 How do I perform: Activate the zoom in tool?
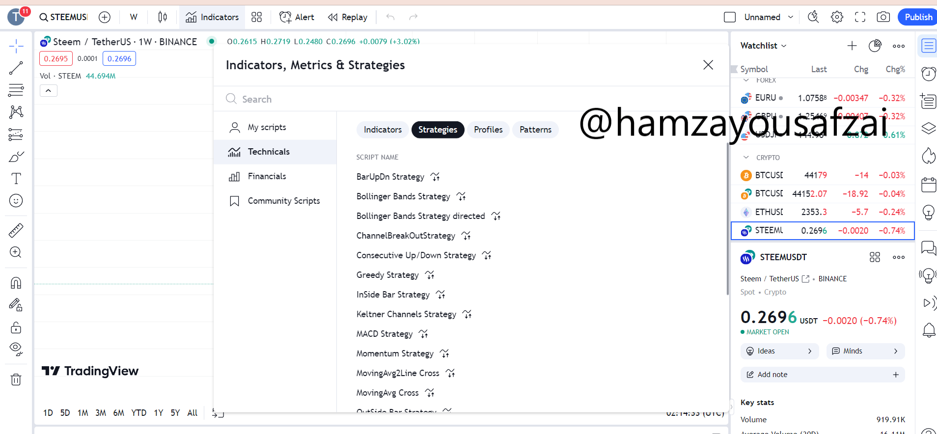click(16, 252)
